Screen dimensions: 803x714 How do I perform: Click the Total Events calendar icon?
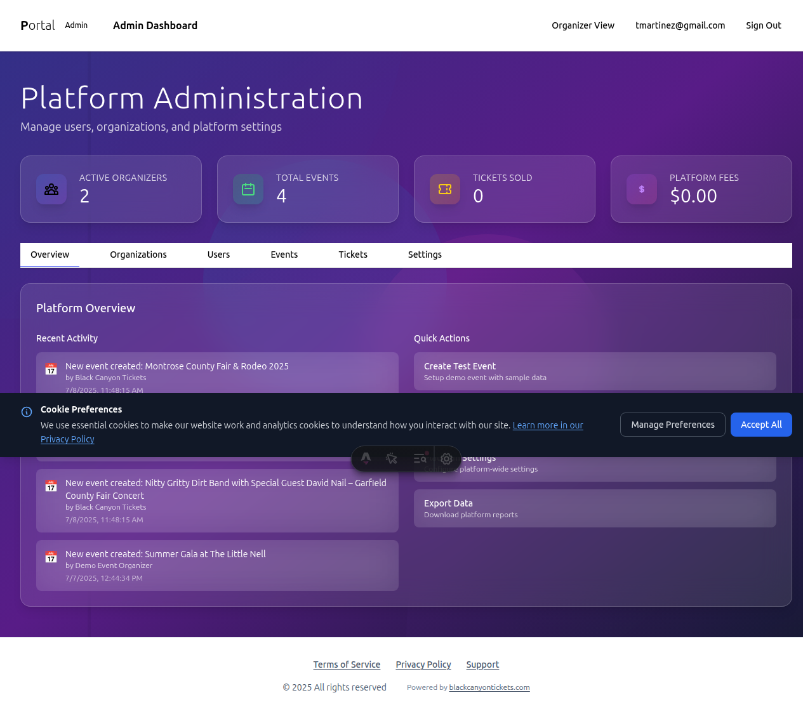click(x=248, y=189)
